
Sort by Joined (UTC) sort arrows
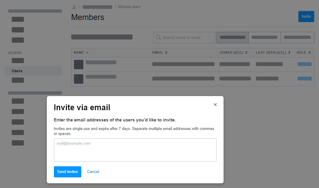tap(246, 52)
